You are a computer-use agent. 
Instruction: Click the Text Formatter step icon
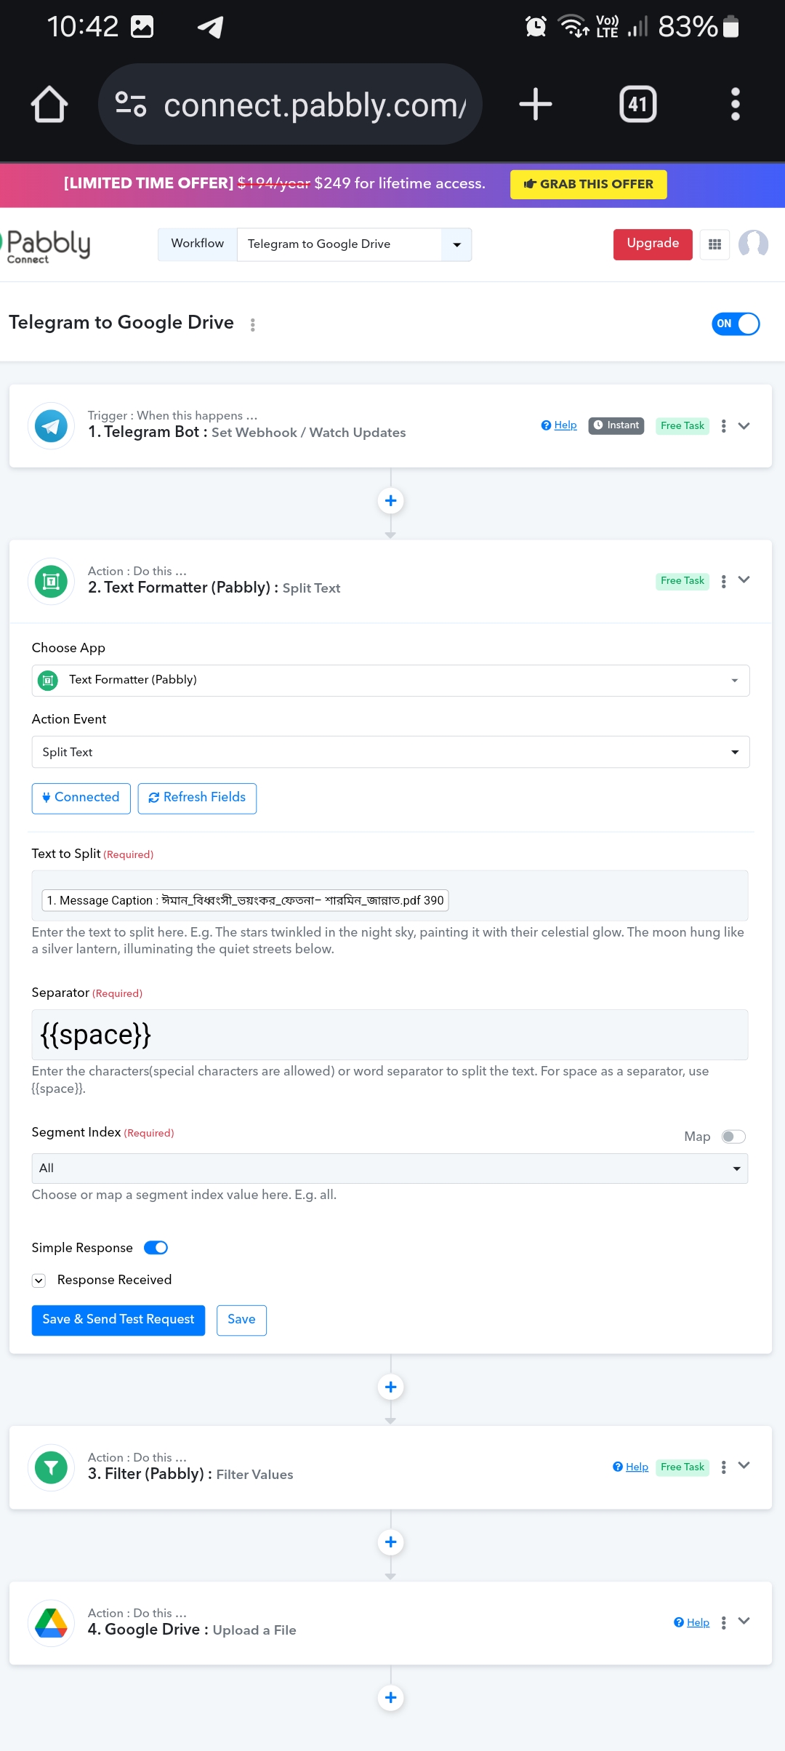click(51, 581)
